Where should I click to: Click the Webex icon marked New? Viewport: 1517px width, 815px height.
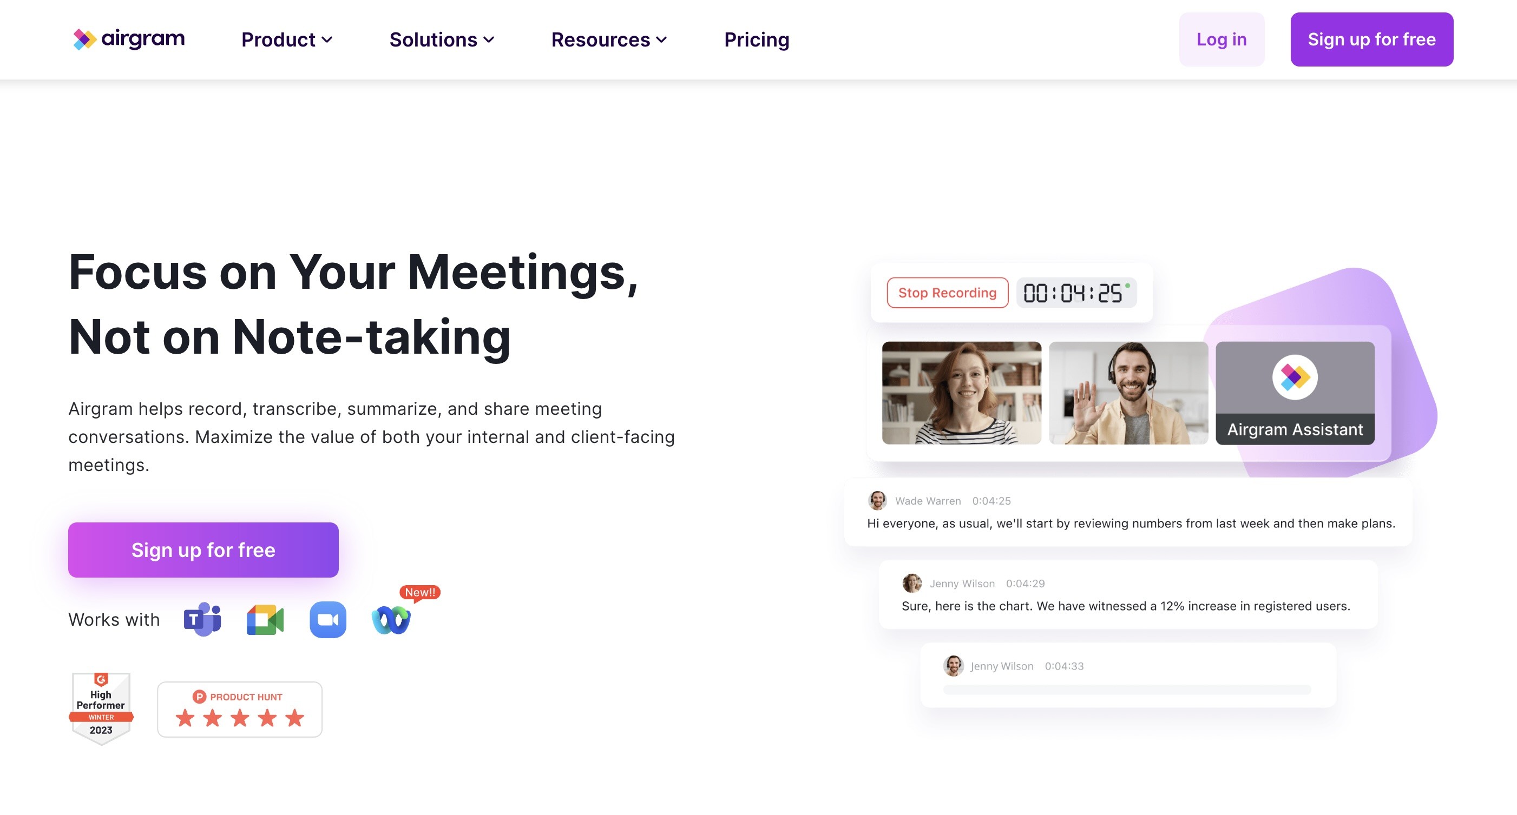(x=391, y=620)
